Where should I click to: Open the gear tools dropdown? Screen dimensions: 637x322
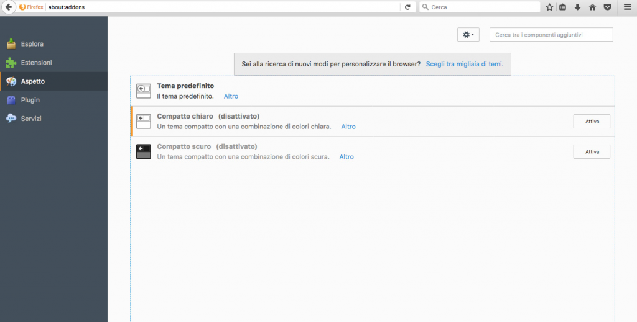(468, 35)
